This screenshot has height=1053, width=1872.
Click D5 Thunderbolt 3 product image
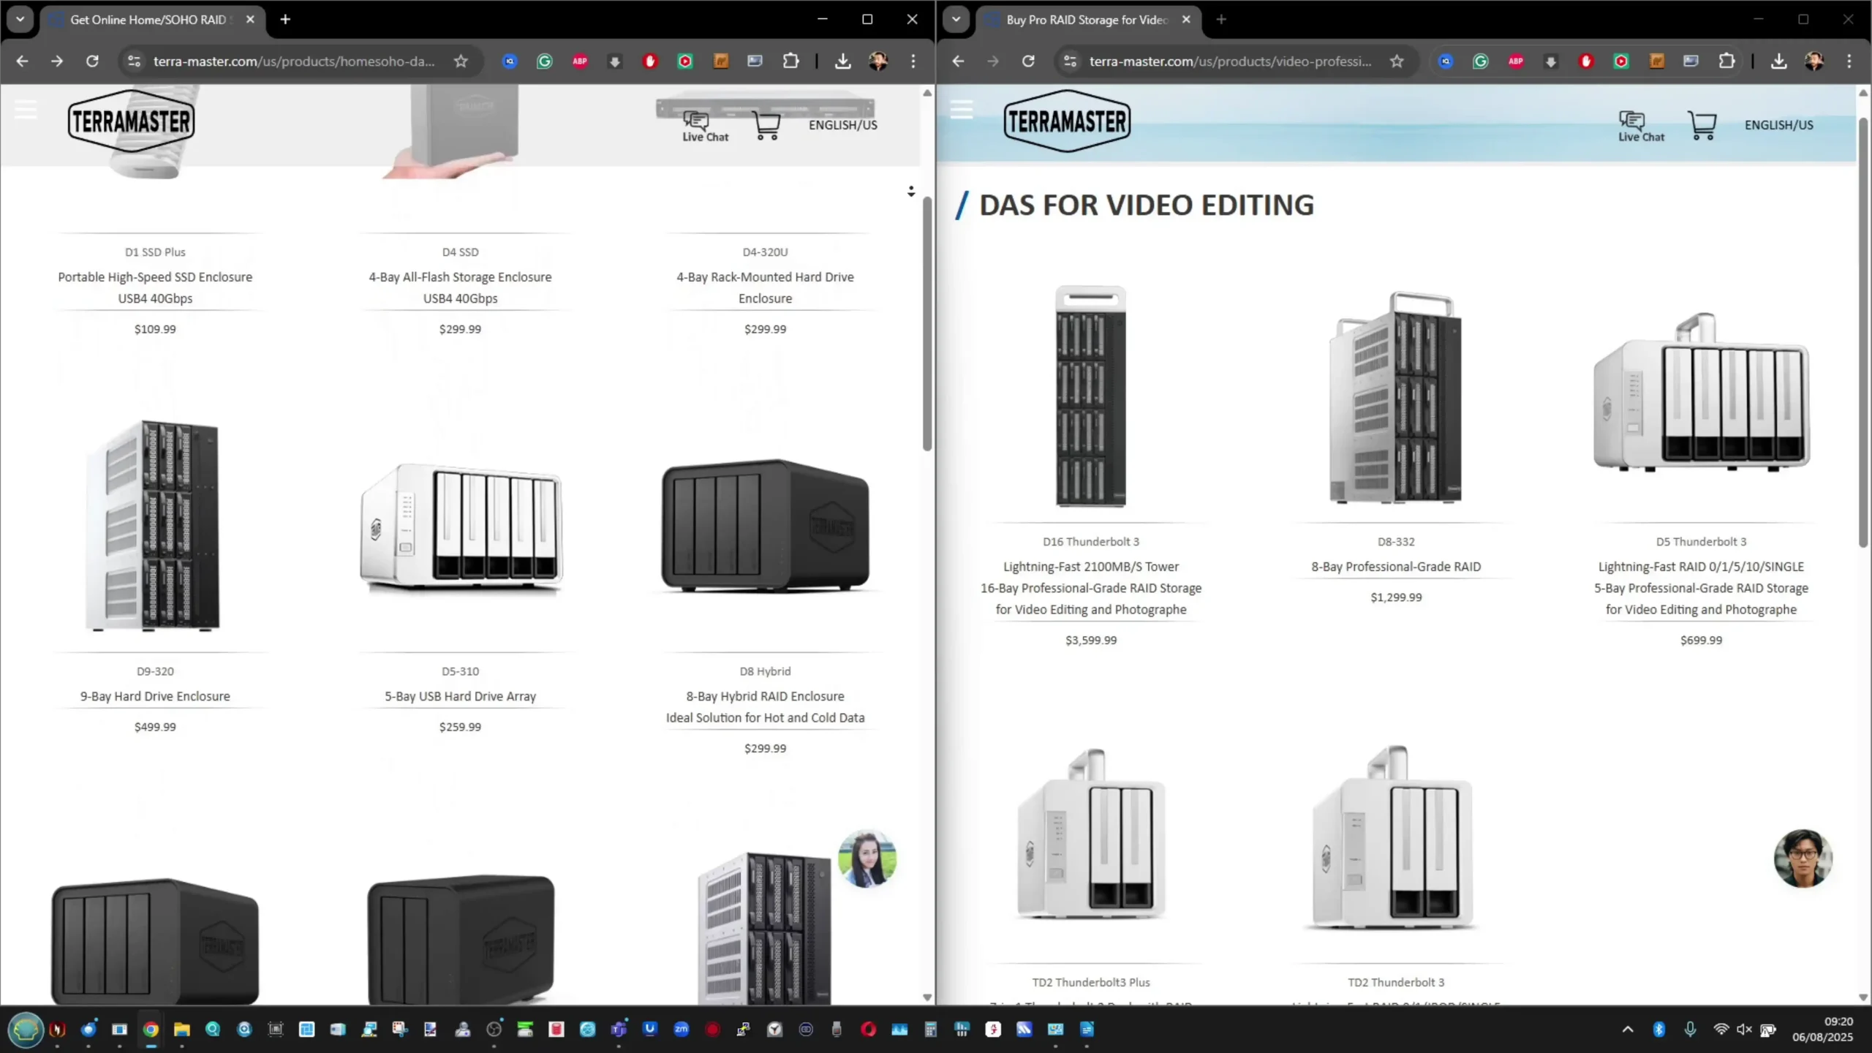pyautogui.click(x=1701, y=392)
